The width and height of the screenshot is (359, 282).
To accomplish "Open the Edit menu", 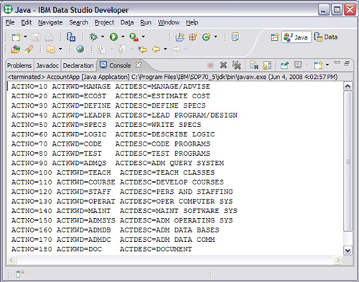I will tap(27, 22).
